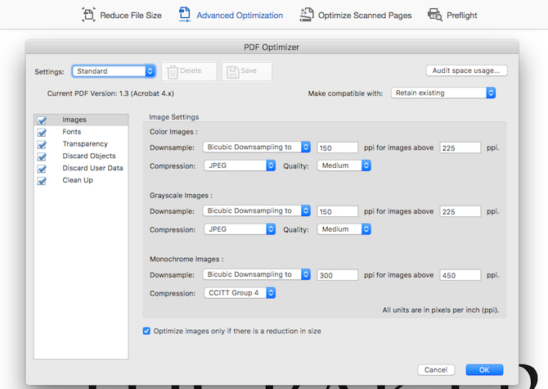Open the Optimize Scanned Pages tool
Viewport: 548px width, 389px height.
pos(307,15)
